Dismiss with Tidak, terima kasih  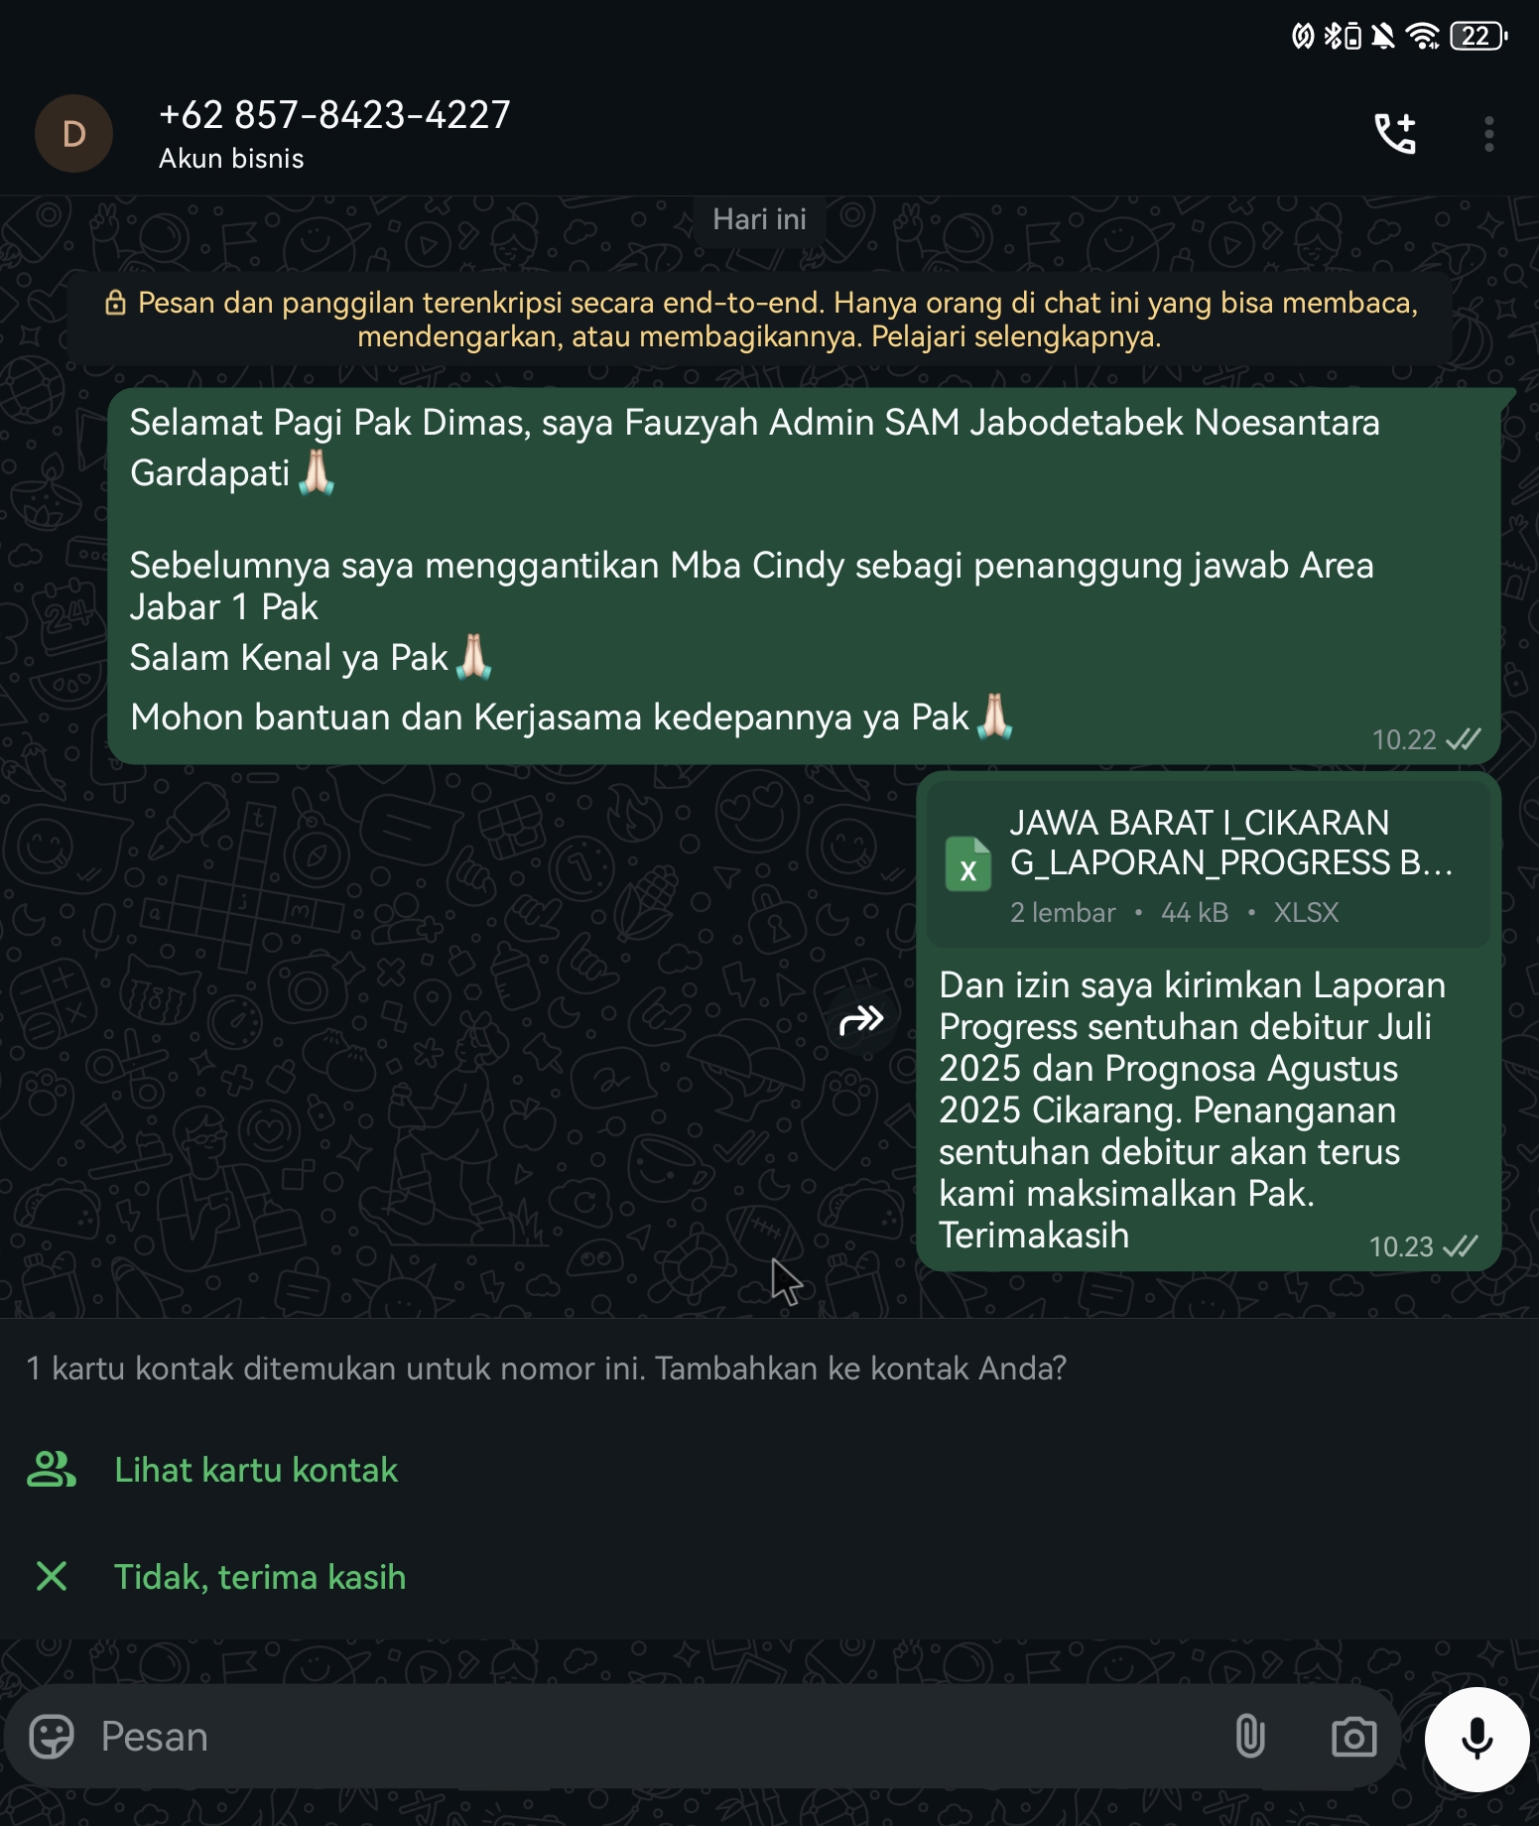coord(259,1577)
